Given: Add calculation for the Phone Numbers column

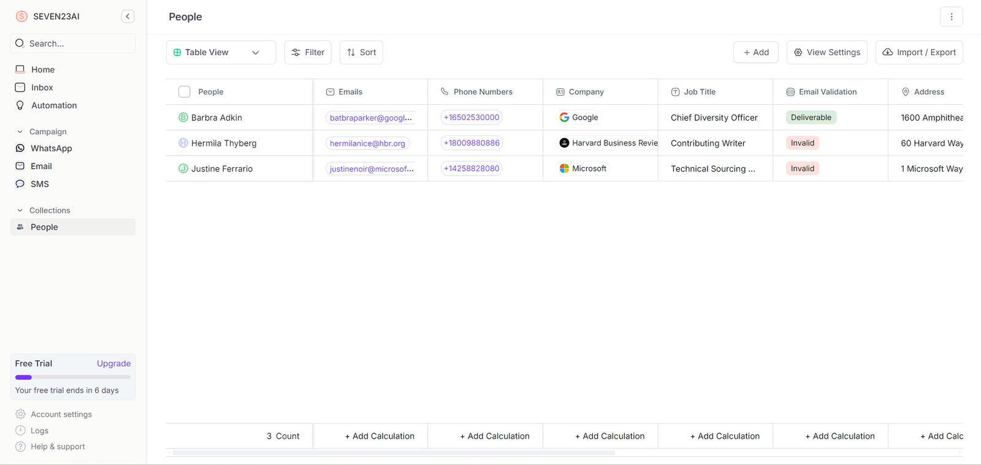Looking at the screenshot, I should pos(495,436).
